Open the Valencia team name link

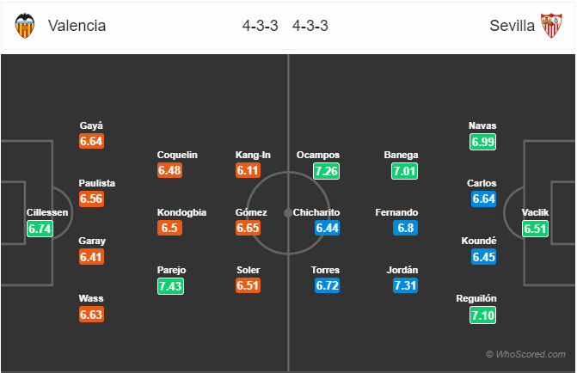pos(77,26)
